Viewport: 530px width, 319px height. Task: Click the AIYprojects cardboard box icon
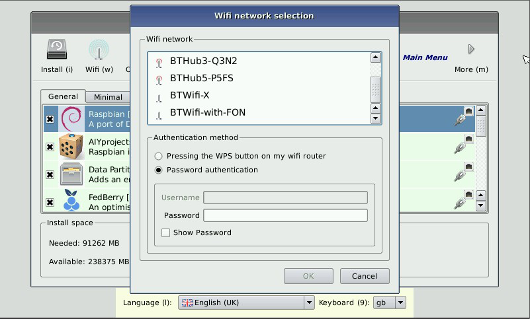[x=71, y=146]
